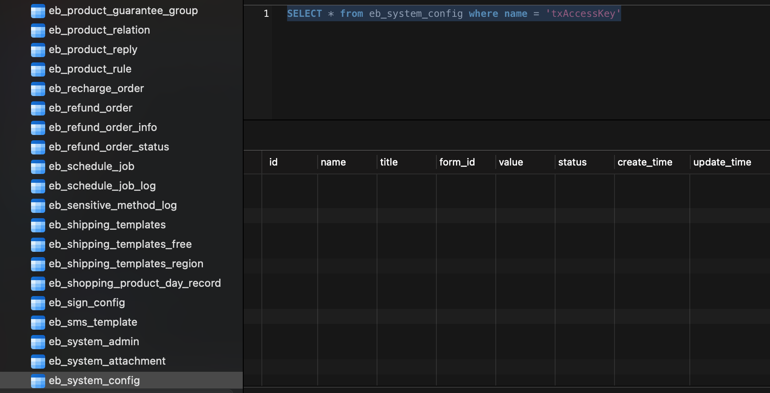The height and width of the screenshot is (393, 770).
Task: Open eb_shipping_templates table label
Action: click(107, 225)
